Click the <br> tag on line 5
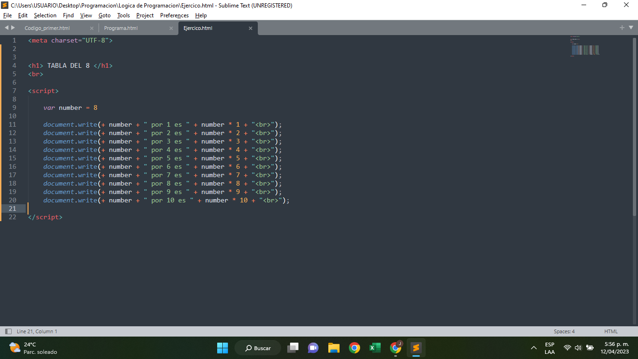The width and height of the screenshot is (638, 359). [x=35, y=74]
